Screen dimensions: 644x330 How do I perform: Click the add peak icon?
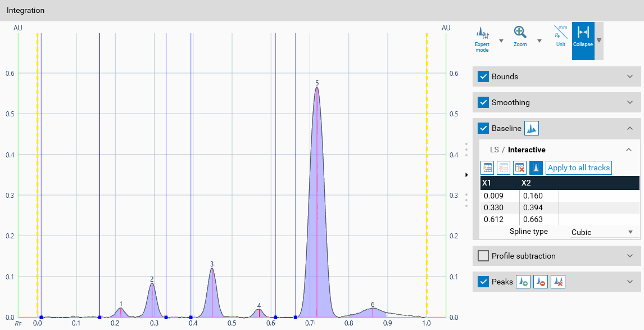[524, 282]
